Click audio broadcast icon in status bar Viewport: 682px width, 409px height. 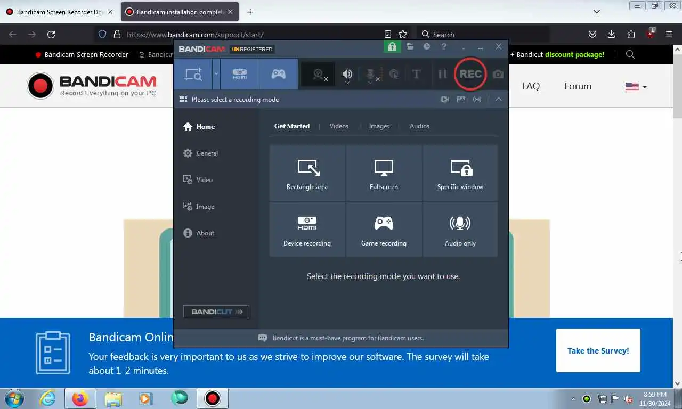point(477,99)
